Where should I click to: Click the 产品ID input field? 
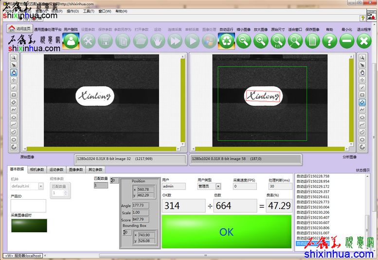(28, 206)
